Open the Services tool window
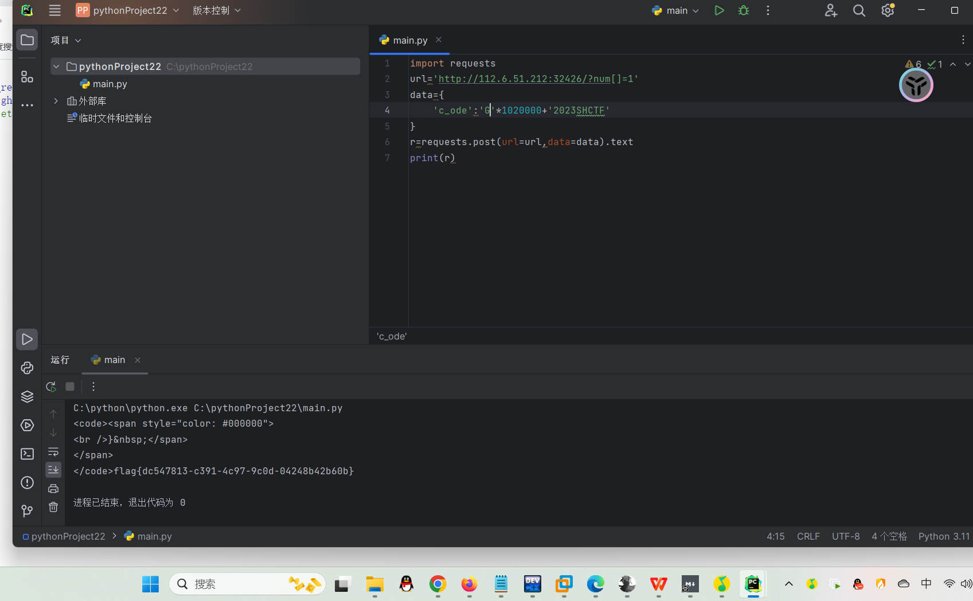 coord(27,426)
